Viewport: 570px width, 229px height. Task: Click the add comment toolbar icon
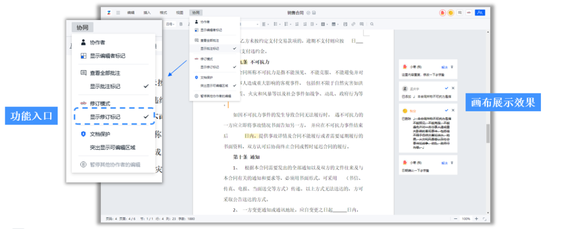click(x=362, y=24)
